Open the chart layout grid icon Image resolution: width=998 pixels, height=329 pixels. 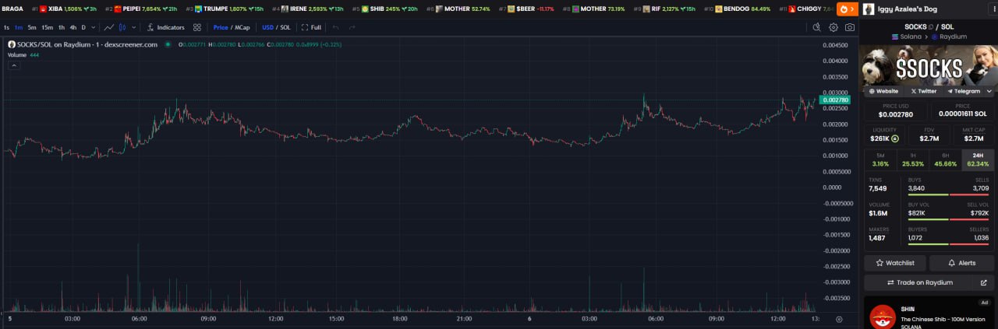(x=197, y=27)
